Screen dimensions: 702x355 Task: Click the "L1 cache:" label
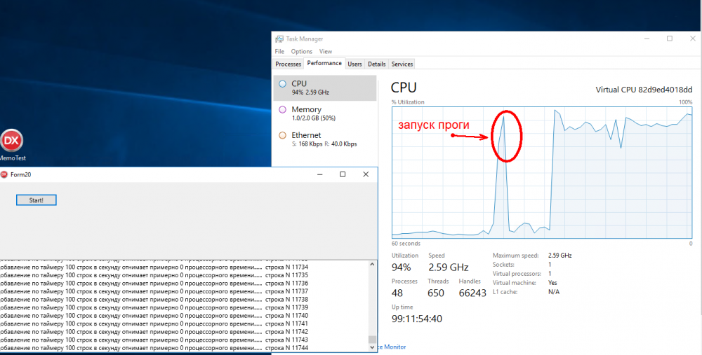coord(505,292)
